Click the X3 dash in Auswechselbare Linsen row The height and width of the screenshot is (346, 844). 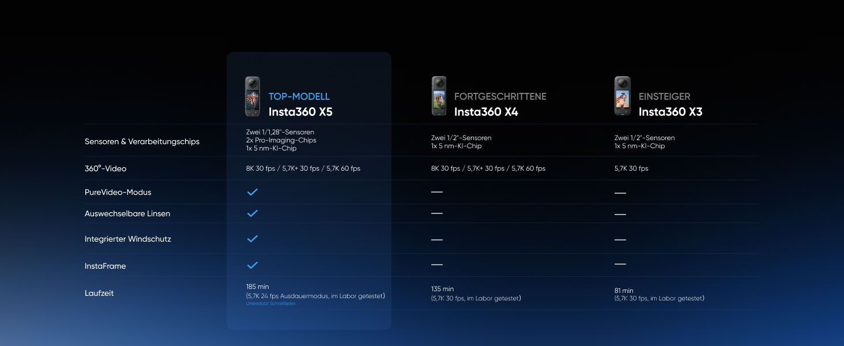click(x=620, y=214)
